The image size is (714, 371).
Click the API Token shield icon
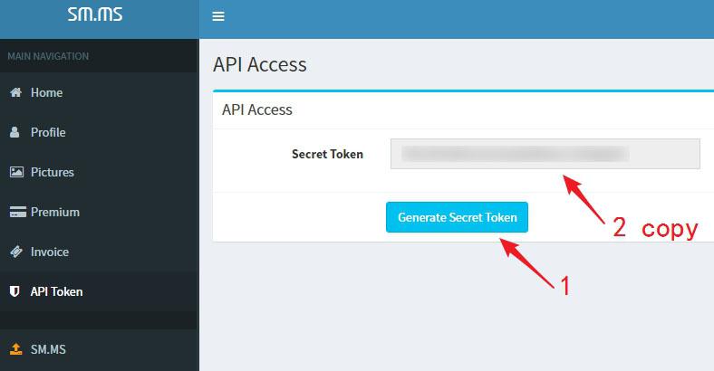tap(14, 291)
